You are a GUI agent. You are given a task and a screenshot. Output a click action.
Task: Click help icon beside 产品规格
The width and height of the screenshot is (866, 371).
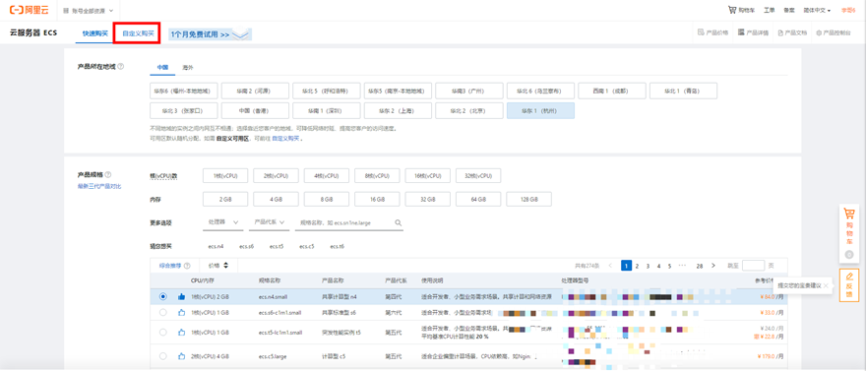107,174
